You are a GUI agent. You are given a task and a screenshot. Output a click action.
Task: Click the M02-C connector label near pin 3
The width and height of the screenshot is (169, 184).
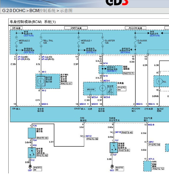pos(45,104)
